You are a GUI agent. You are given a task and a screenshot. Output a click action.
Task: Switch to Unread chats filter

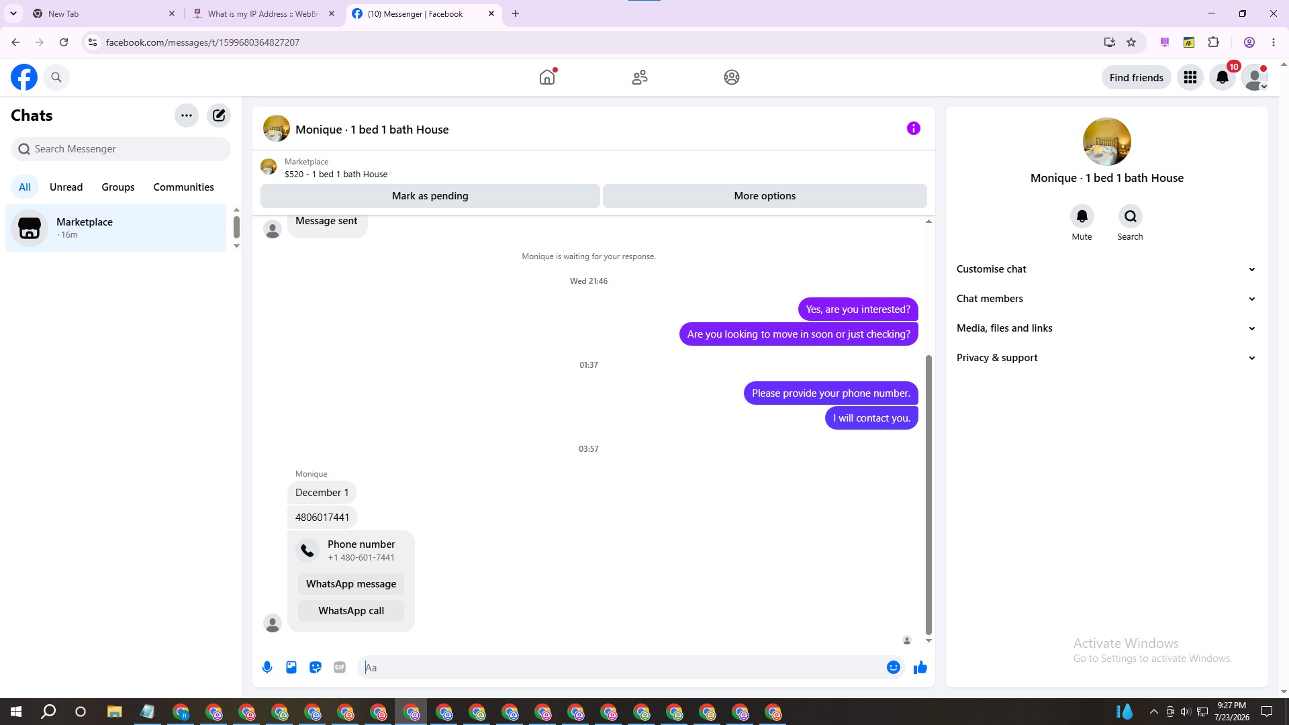pos(66,187)
